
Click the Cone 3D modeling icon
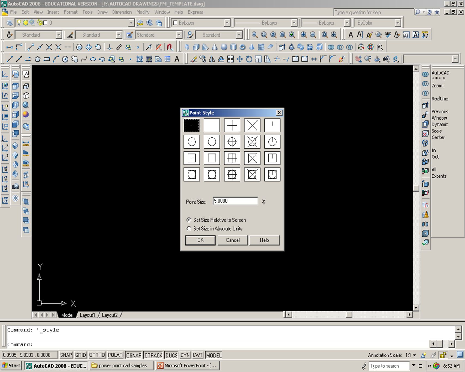coord(215,47)
